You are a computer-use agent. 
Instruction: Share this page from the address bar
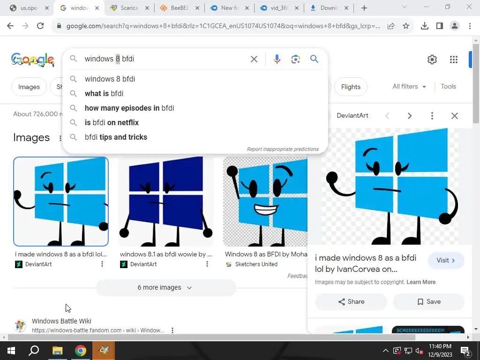[391, 26]
